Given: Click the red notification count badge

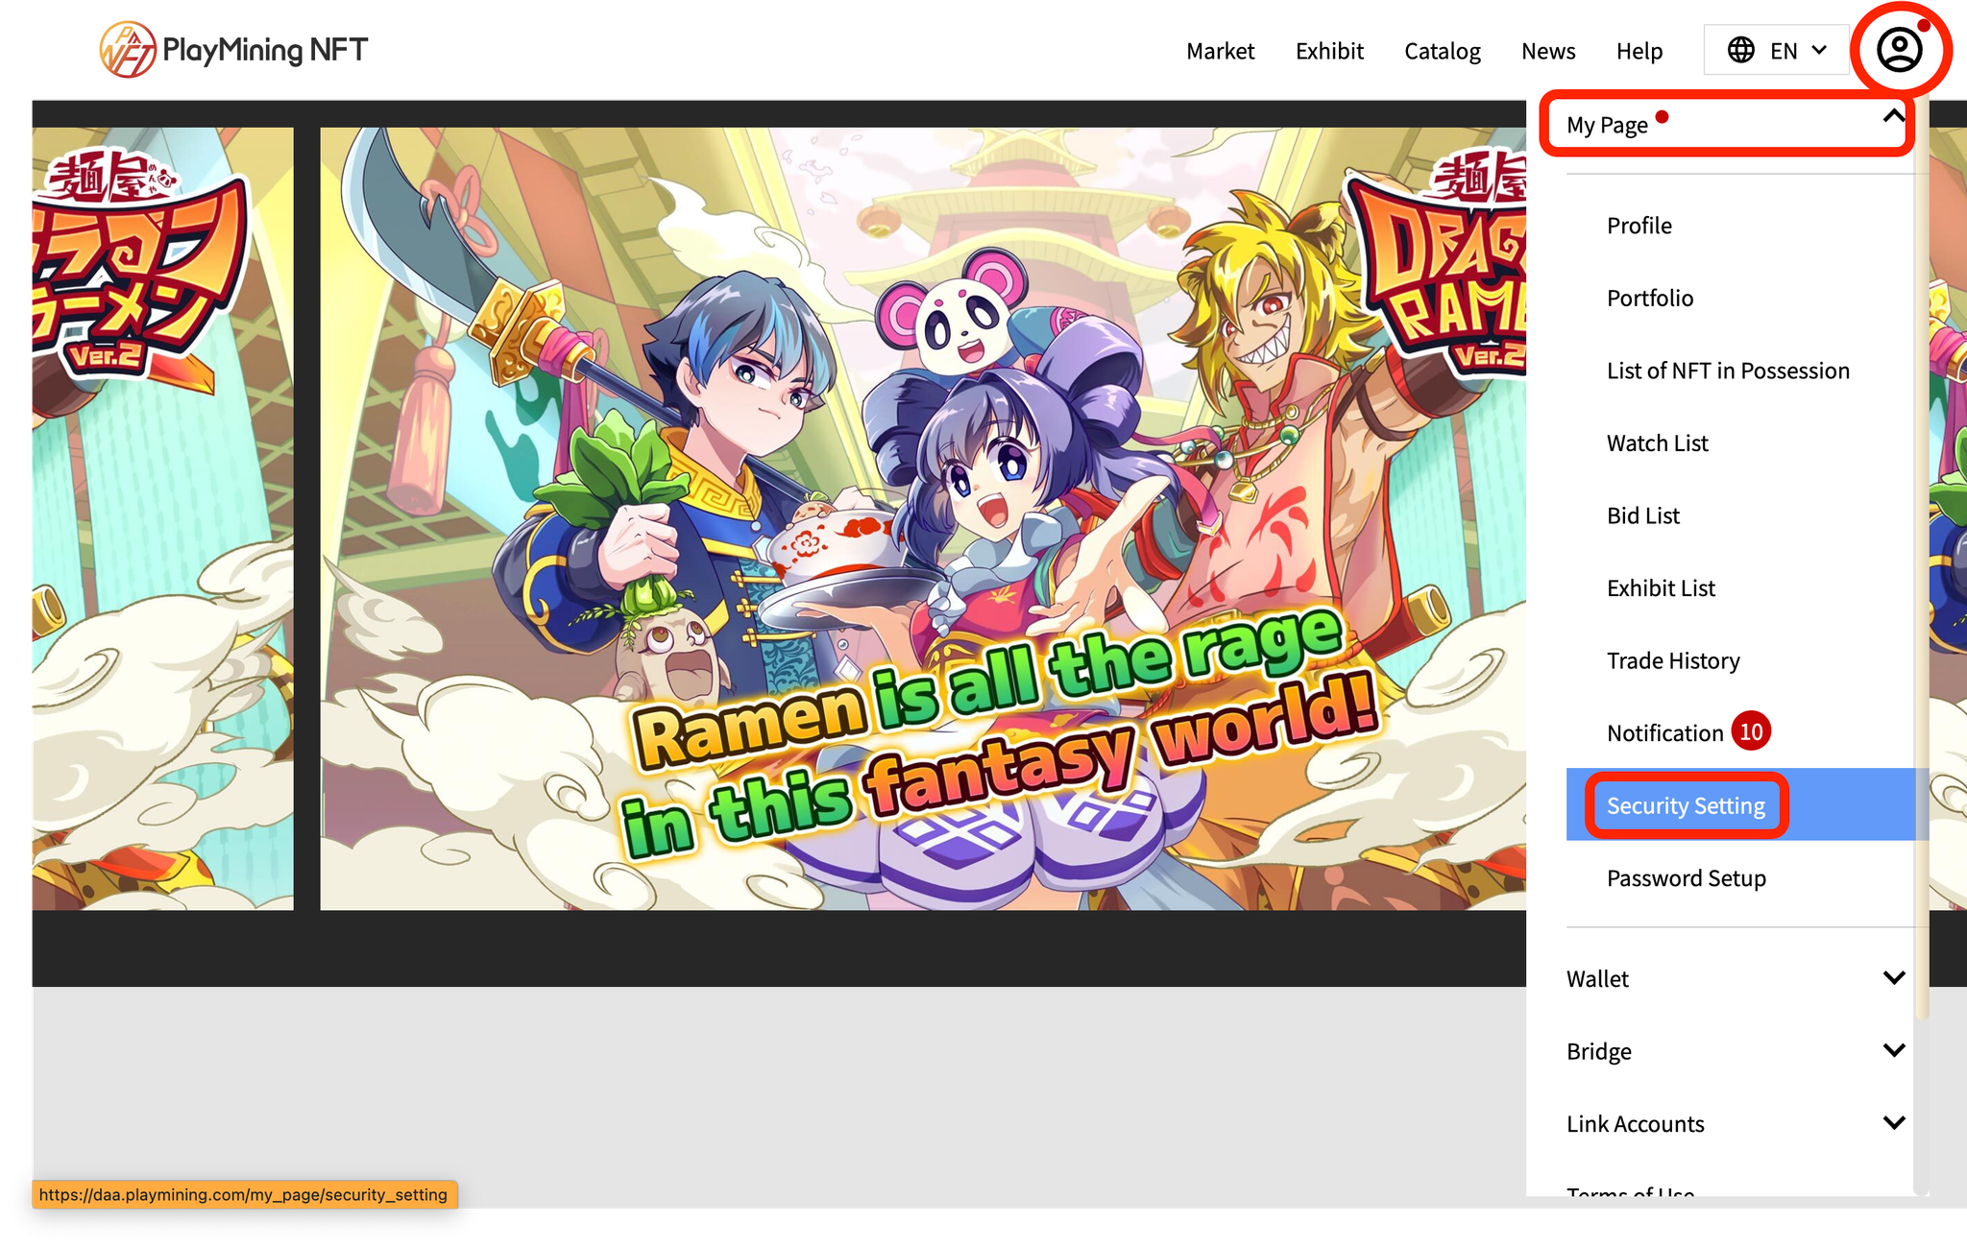Looking at the screenshot, I should (1751, 732).
